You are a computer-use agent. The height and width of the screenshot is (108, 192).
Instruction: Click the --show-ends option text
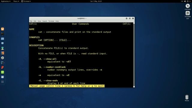[51, 80]
